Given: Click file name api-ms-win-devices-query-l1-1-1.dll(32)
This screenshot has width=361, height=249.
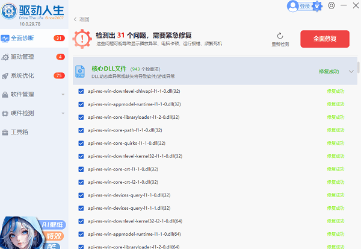Looking at the screenshot, I should pyautogui.click(x=129, y=208).
